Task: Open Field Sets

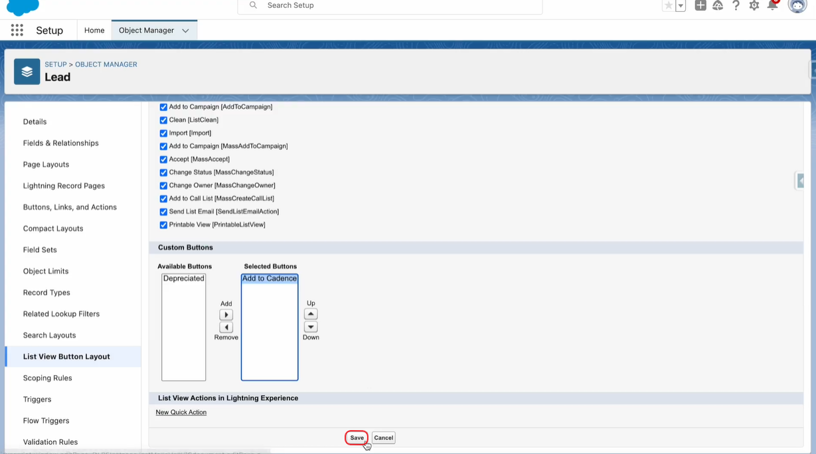Action: [40, 250]
